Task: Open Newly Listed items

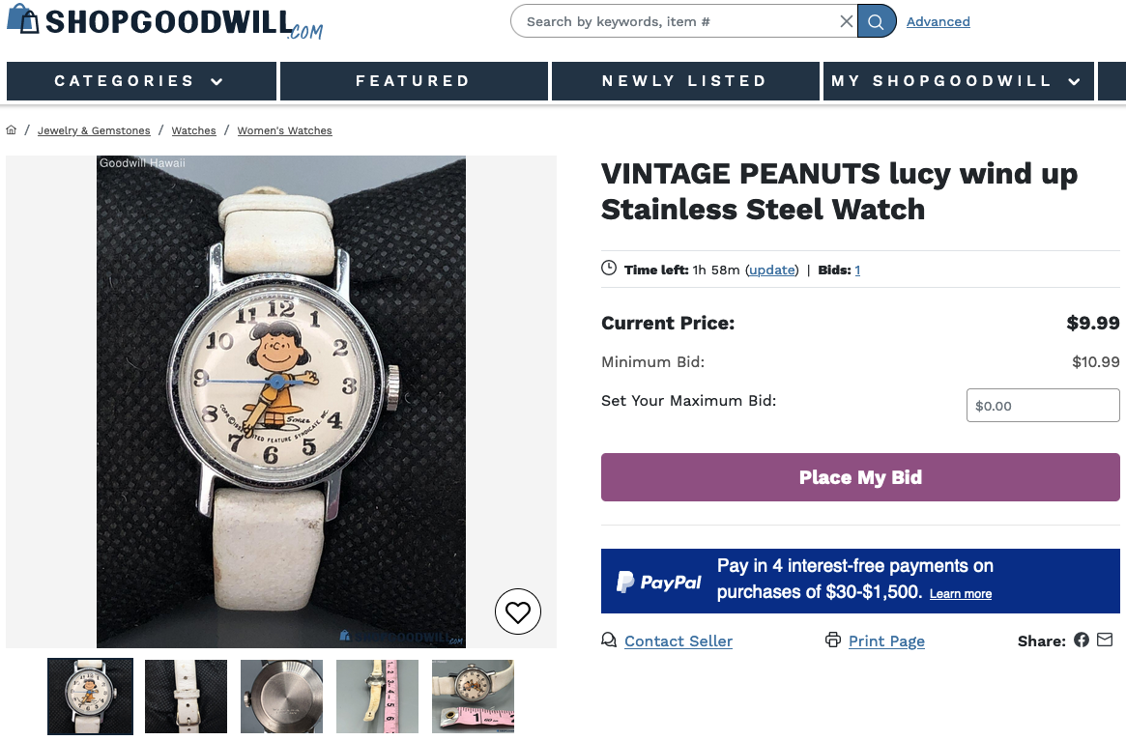Action: (x=684, y=81)
